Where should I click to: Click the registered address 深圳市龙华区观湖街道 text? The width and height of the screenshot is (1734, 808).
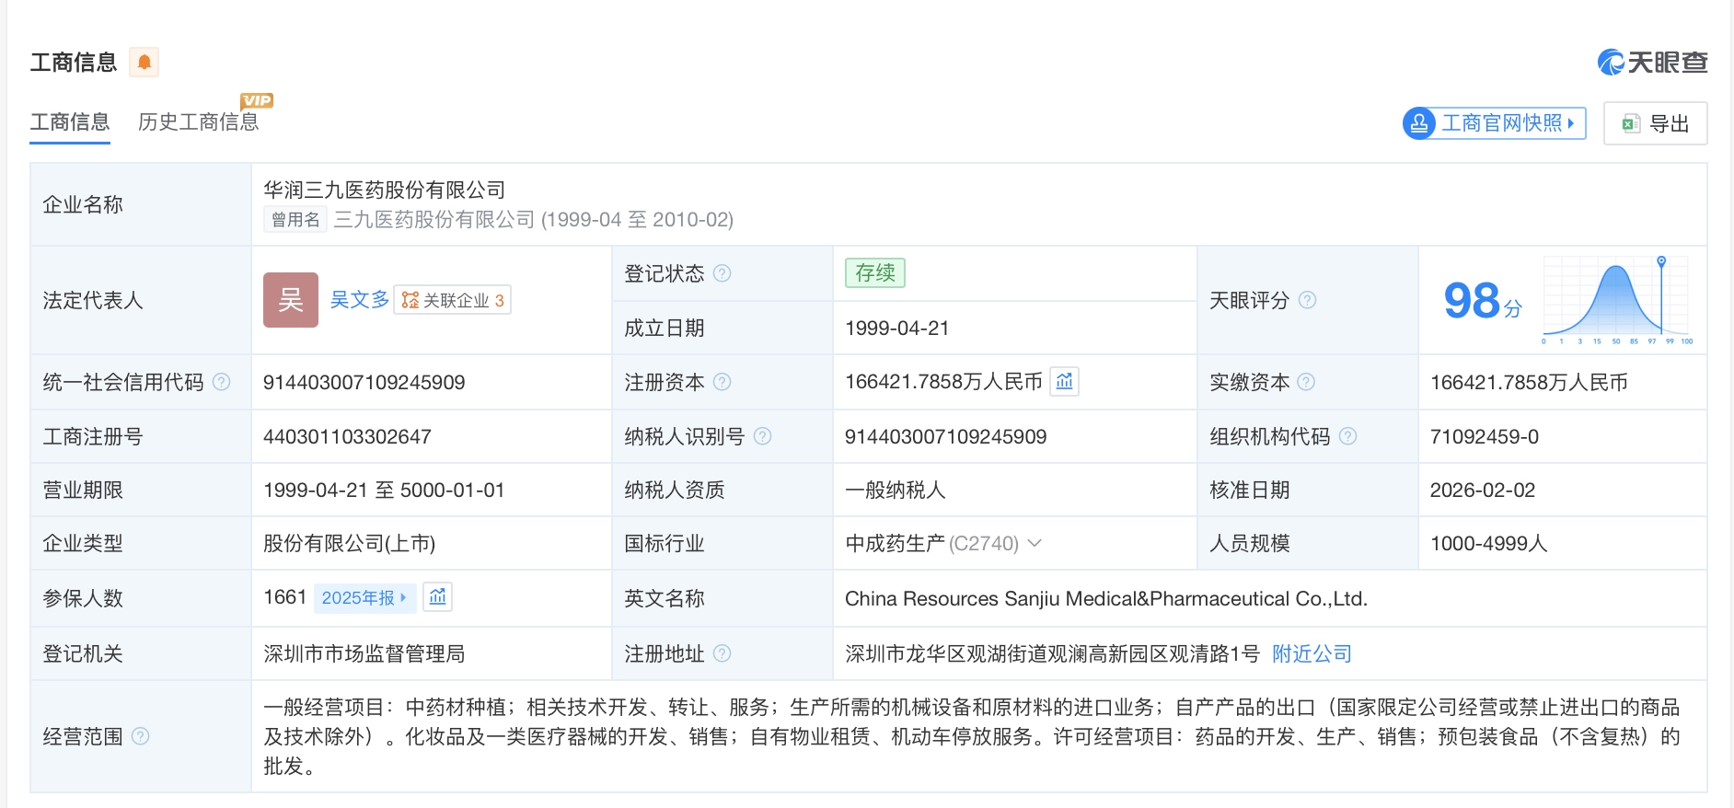1052,653
